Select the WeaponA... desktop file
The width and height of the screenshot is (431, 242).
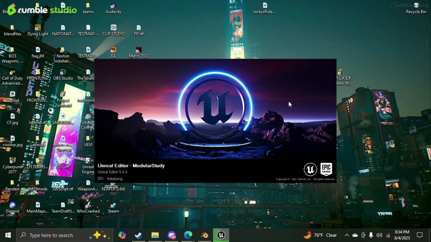click(88, 186)
